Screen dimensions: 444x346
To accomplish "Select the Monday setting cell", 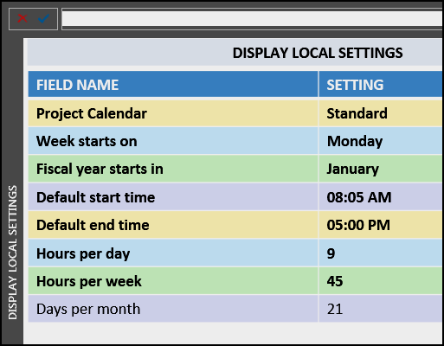I will [x=381, y=141].
